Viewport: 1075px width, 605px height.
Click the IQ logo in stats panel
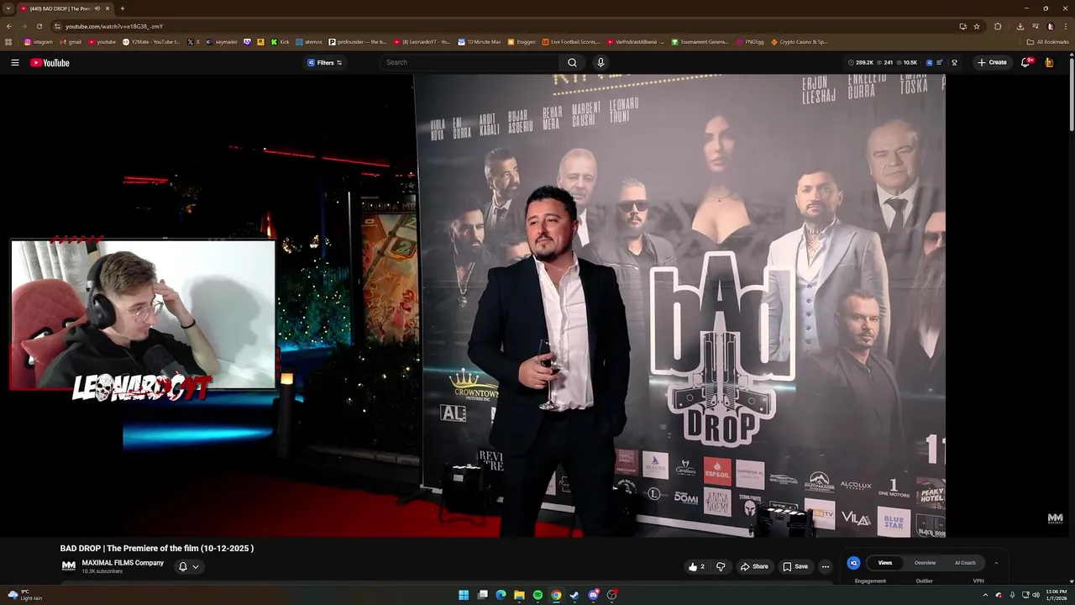853,563
